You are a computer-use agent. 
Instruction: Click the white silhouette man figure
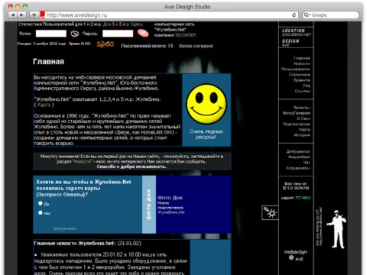tap(337, 229)
